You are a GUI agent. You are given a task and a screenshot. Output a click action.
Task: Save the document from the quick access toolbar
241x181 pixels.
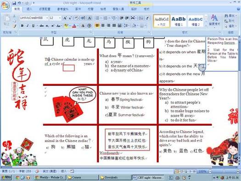point(14,3)
